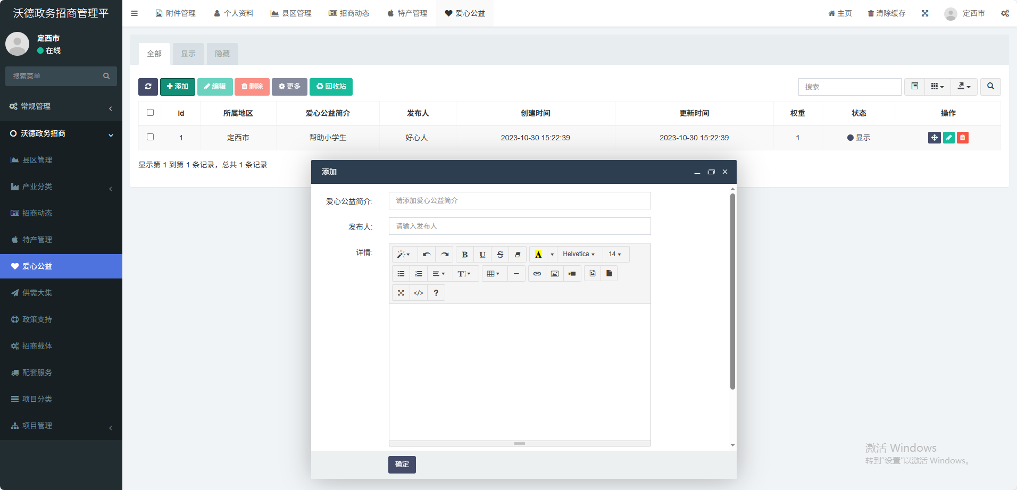The height and width of the screenshot is (490, 1017).
Task: Click the refresh button above the table
Action: (148, 87)
